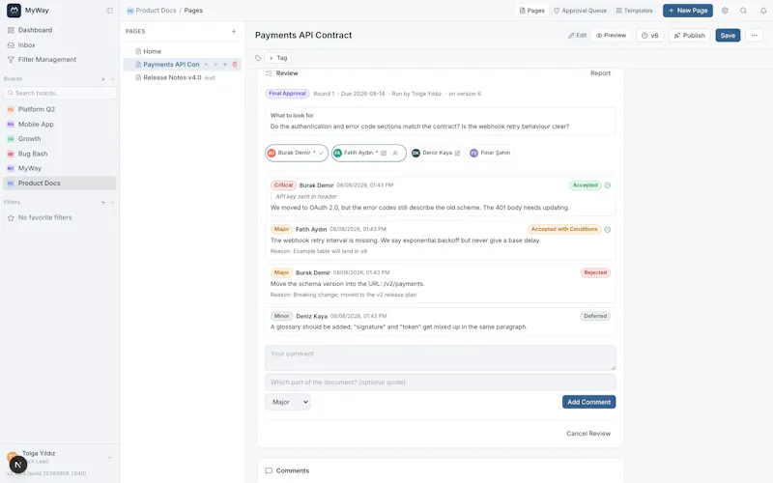Click the edit icon beside Deniz Kaya
This screenshot has width=773, height=483.
pos(457,153)
